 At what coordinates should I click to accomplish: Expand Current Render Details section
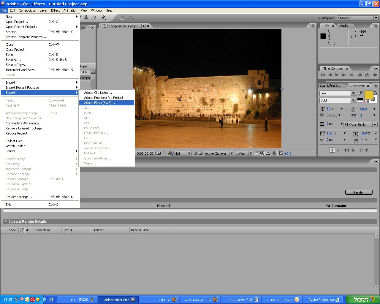(x=6, y=221)
